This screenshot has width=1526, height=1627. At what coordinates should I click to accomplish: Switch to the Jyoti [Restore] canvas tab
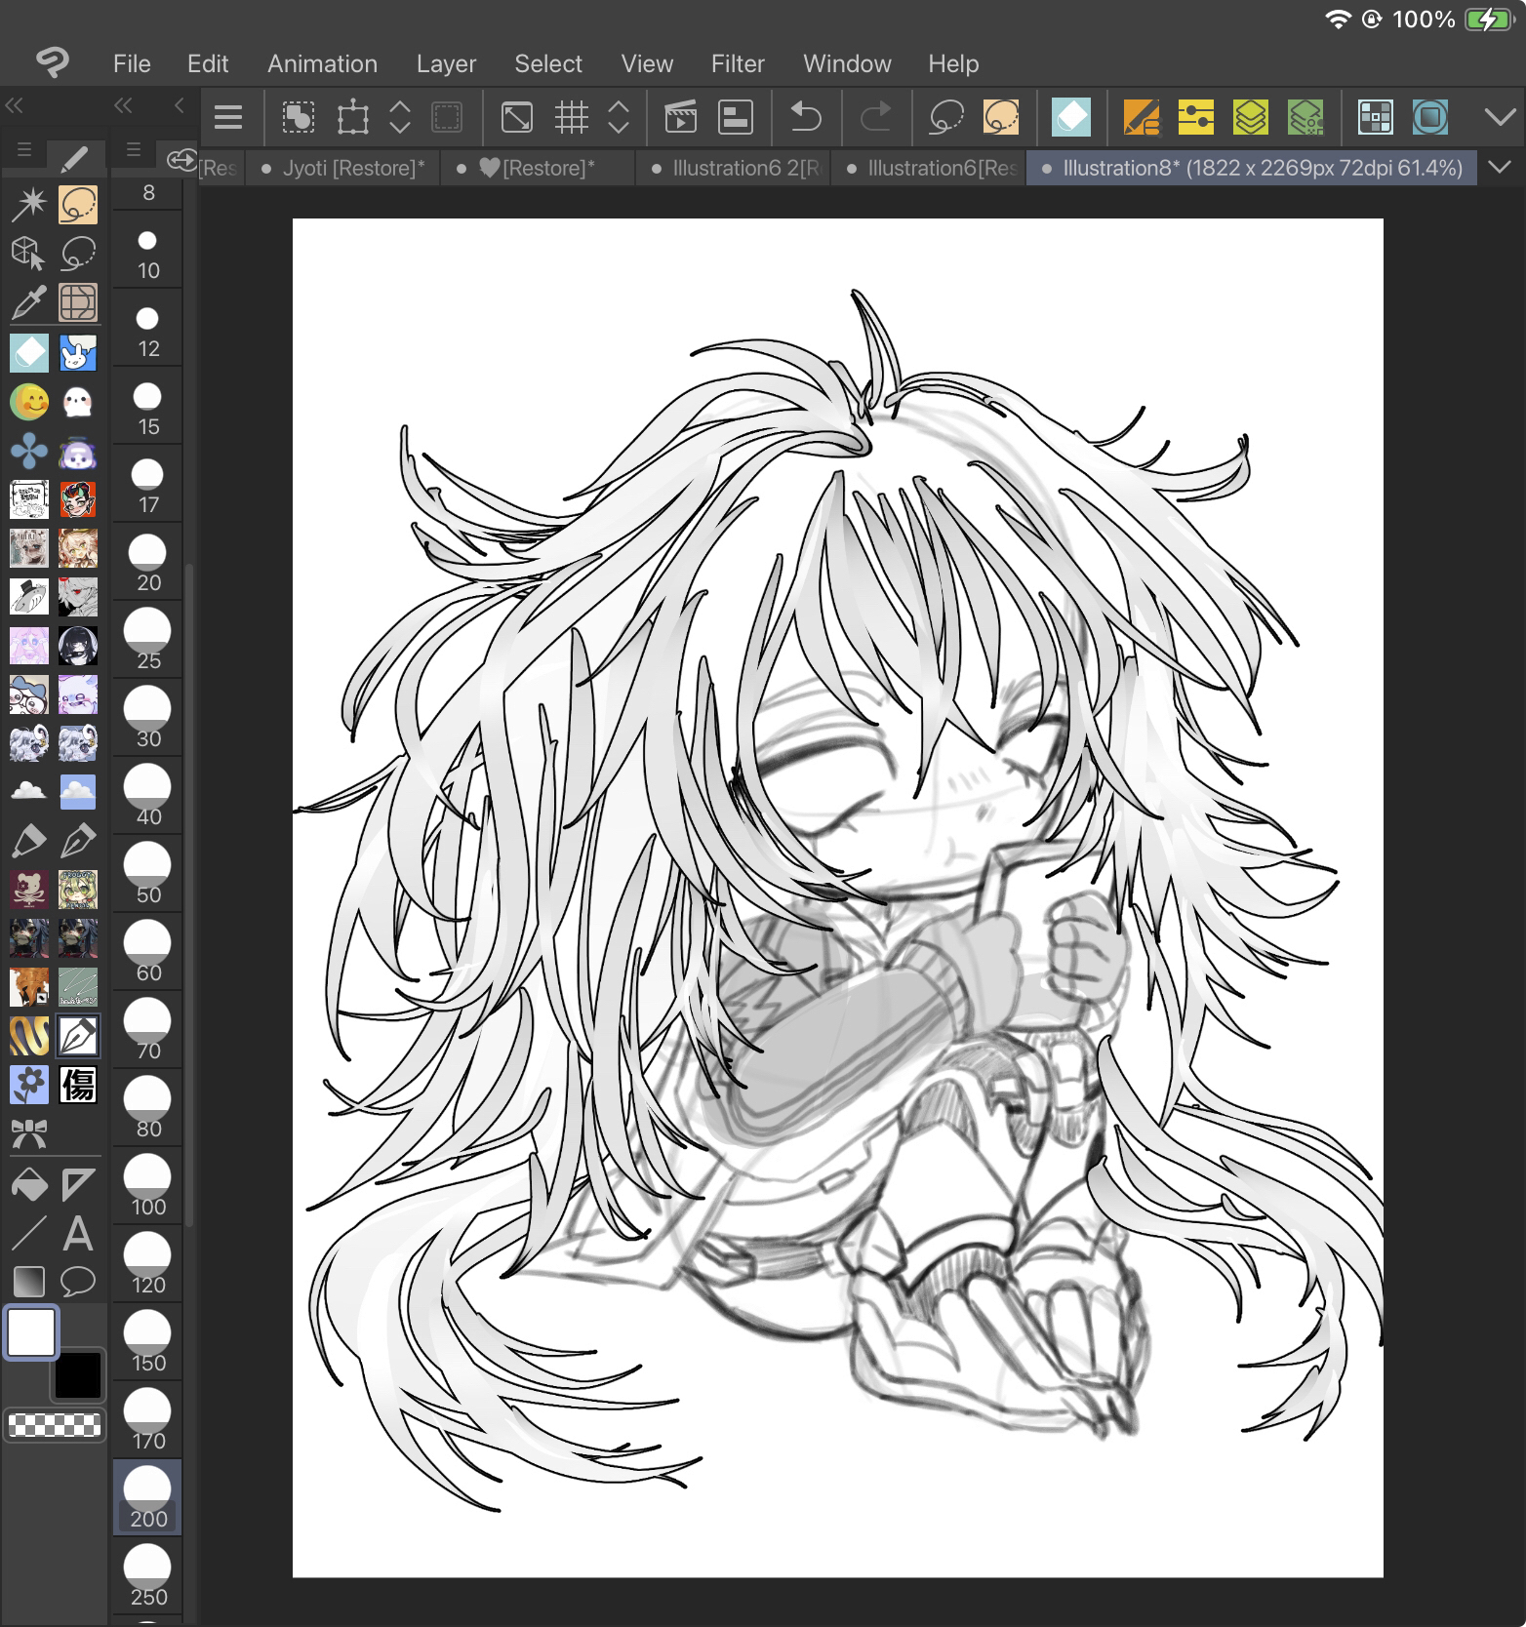coord(352,168)
